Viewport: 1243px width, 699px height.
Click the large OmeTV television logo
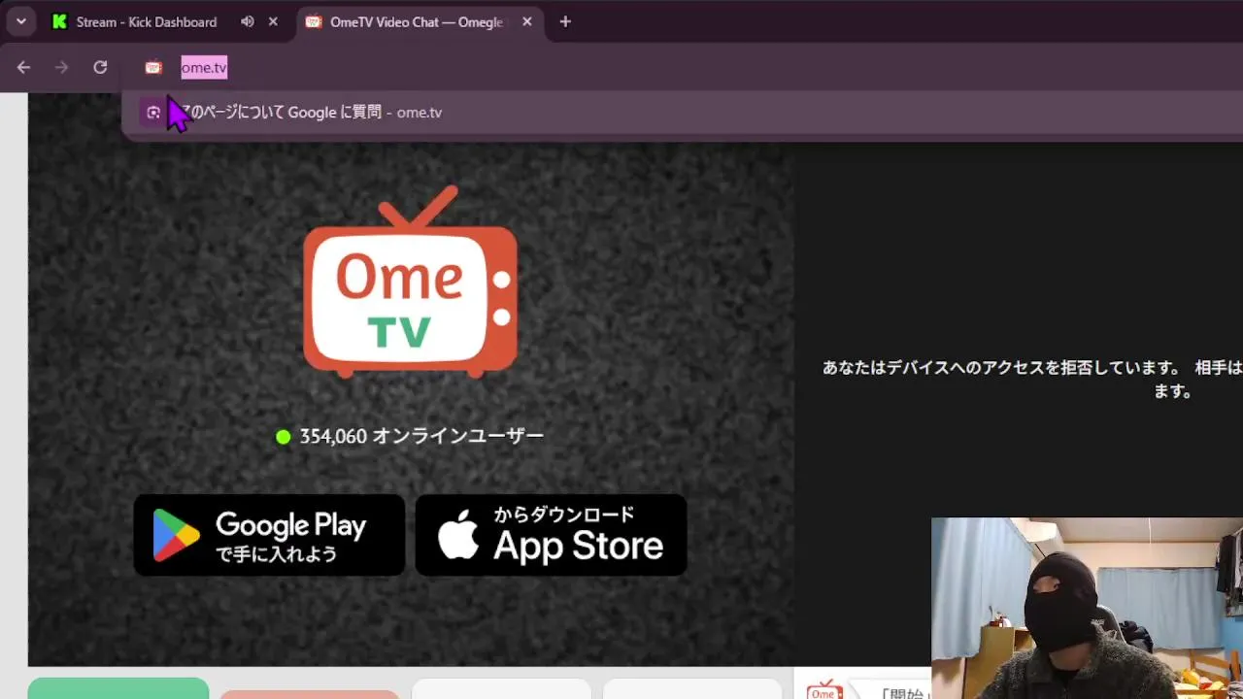coord(410,282)
